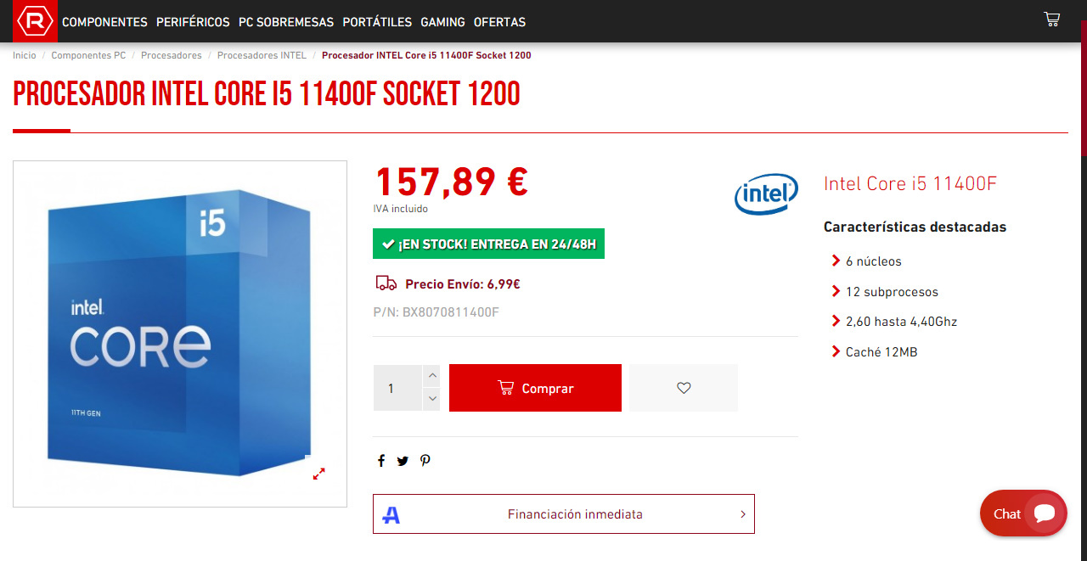Click the quantity input field

pos(397,388)
